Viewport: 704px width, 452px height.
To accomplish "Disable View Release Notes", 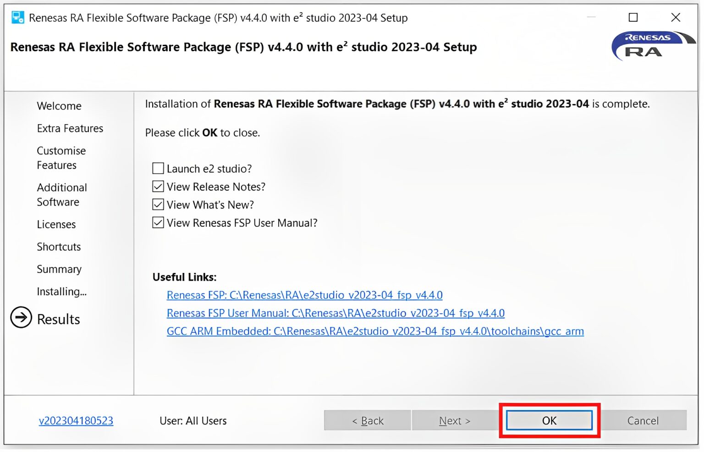I will point(158,186).
